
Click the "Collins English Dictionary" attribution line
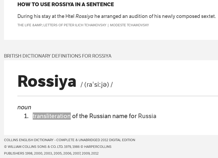click(x=69, y=140)
